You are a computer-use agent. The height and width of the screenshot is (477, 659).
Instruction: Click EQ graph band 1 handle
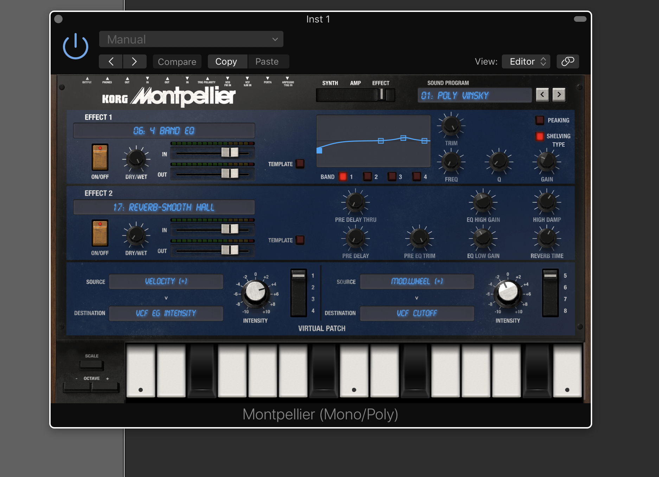coord(319,150)
